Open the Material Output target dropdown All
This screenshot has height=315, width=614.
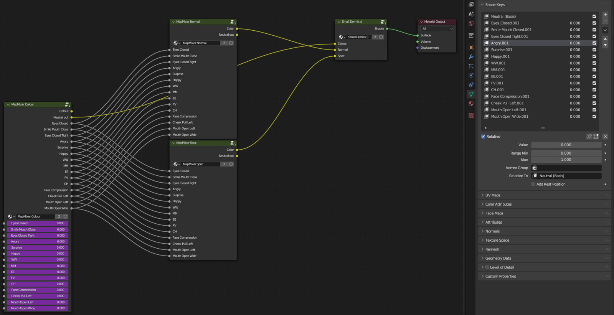point(437,29)
